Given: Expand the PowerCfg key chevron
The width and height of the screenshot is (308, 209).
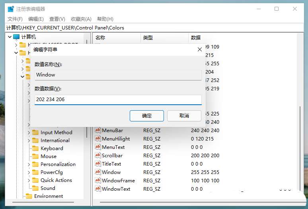Looking at the screenshot, I should [x=29, y=172].
